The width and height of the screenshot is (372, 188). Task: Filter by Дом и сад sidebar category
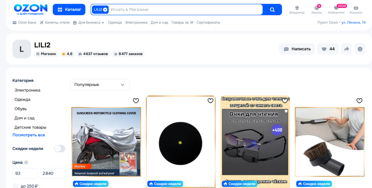pos(24,118)
